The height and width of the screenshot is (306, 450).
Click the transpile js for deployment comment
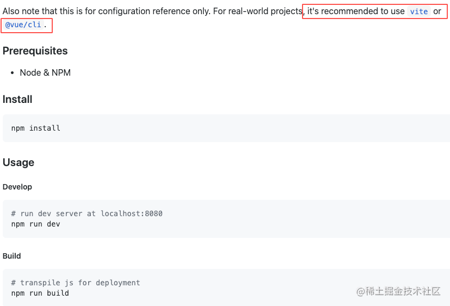(x=76, y=283)
